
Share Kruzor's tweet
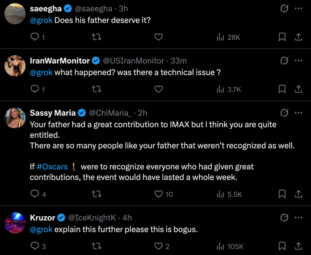click(x=299, y=246)
